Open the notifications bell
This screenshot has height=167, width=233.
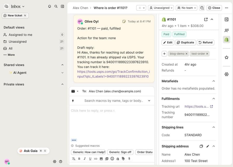click(49, 6)
